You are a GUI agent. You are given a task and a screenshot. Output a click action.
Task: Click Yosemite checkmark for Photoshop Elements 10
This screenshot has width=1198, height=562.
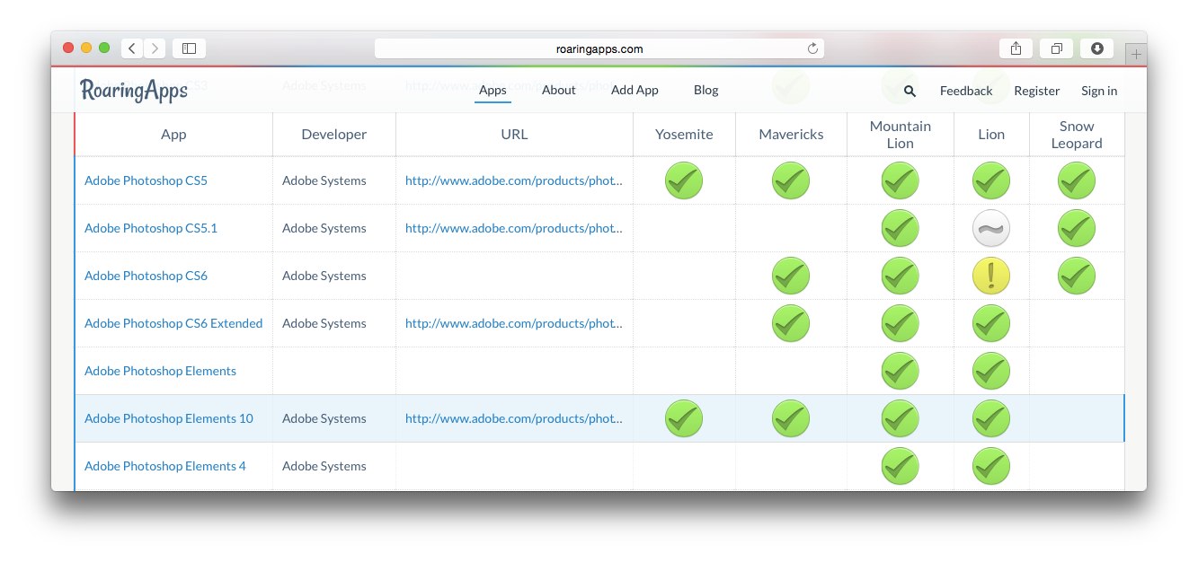tap(683, 418)
